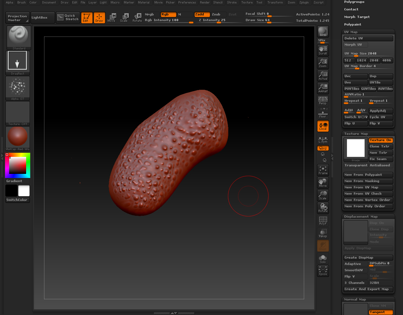The width and height of the screenshot is (403, 315).
Task: Disable the Texture On toggle
Action: pos(381,140)
